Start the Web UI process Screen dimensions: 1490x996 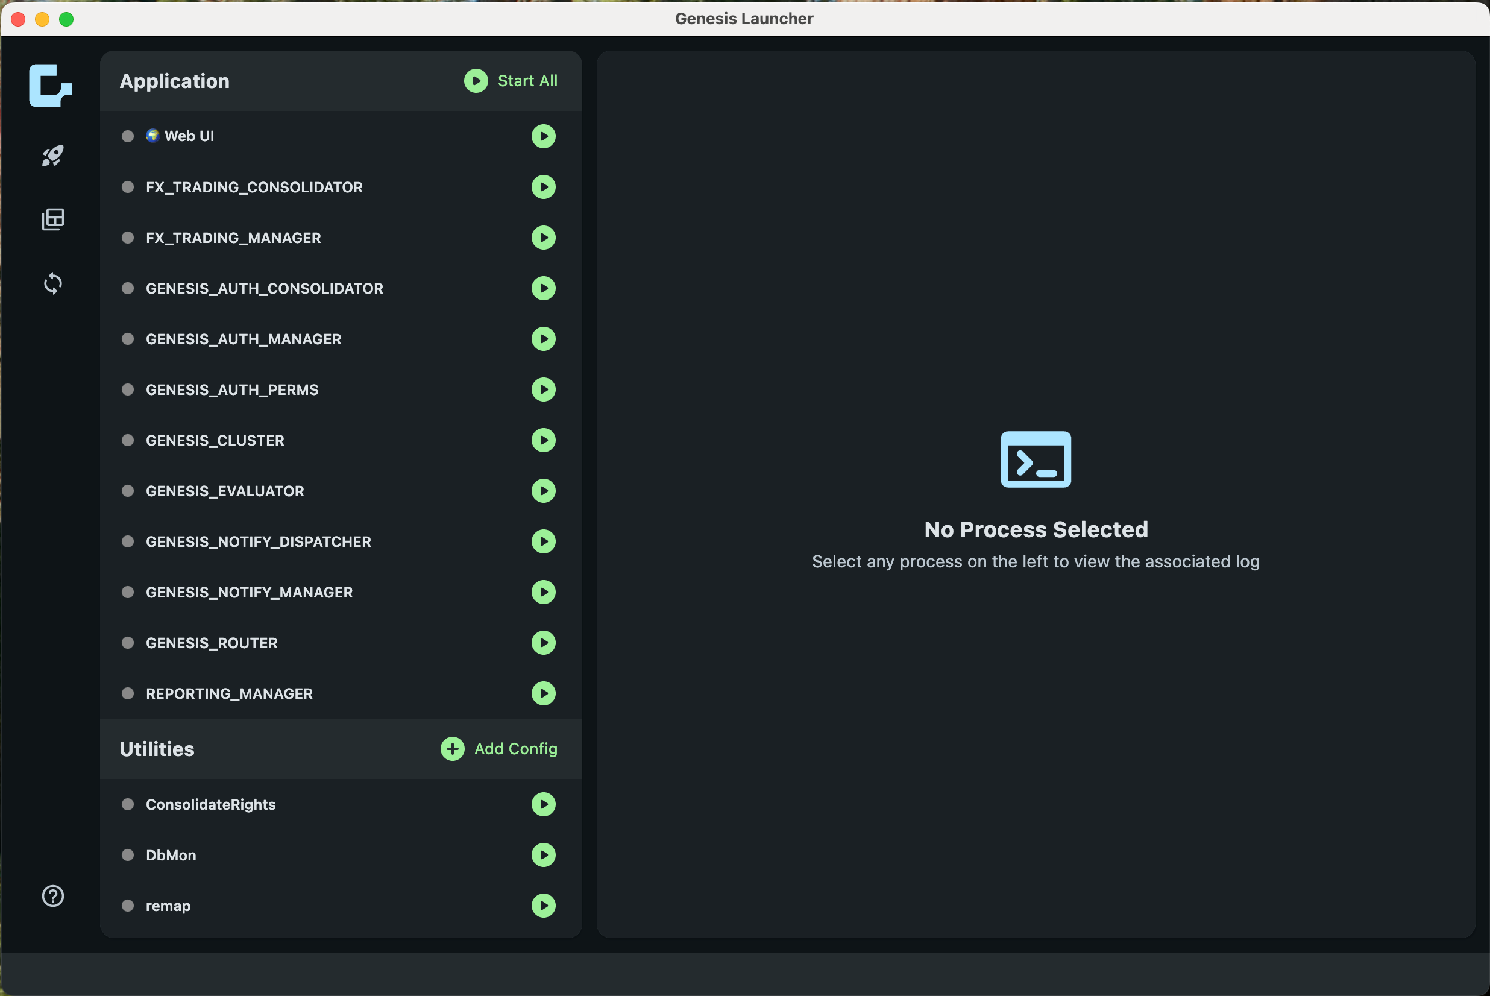click(544, 136)
